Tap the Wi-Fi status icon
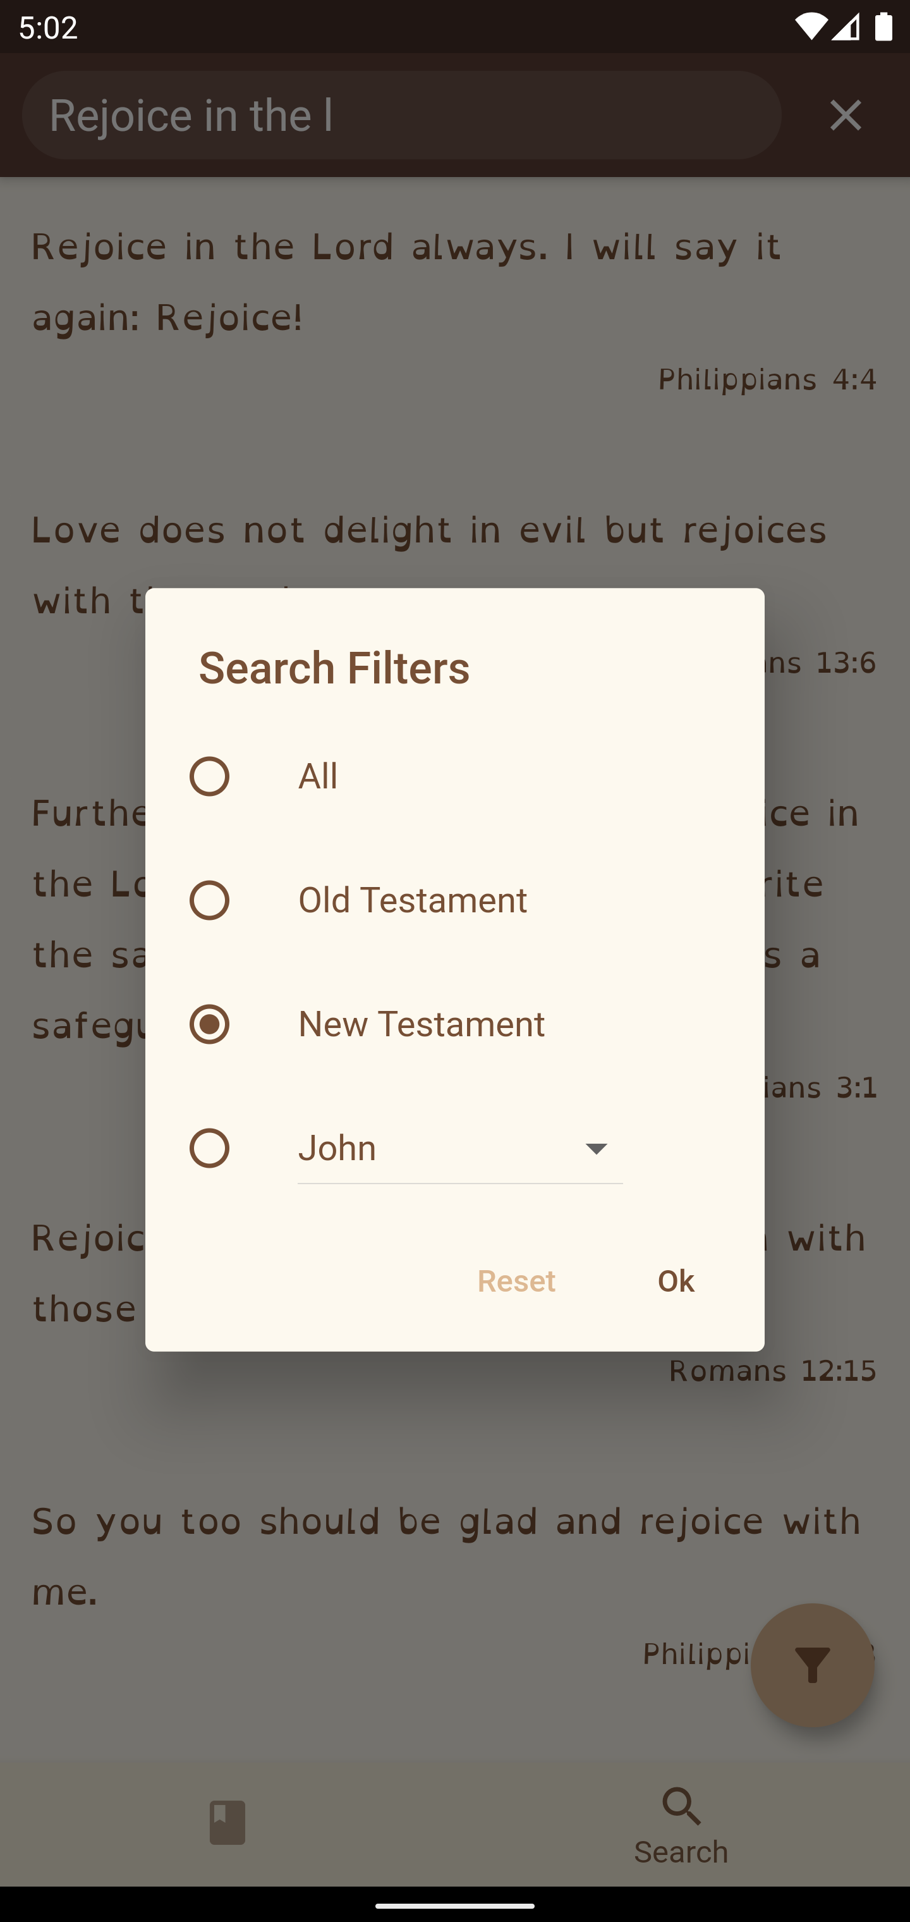 click(x=810, y=28)
